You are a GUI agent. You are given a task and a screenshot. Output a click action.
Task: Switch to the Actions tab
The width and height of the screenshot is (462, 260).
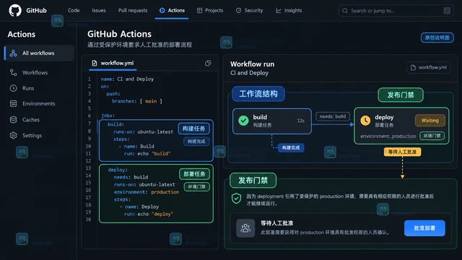172,10
